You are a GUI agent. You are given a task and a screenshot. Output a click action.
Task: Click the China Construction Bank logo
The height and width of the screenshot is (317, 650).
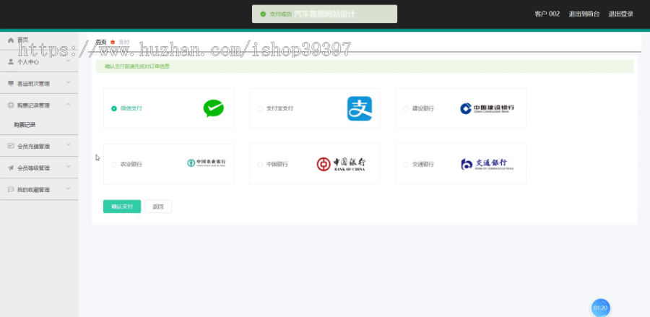487,108
